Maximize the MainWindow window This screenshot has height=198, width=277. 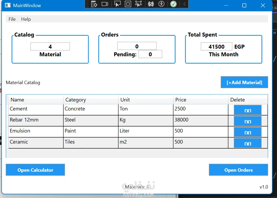(244, 5)
